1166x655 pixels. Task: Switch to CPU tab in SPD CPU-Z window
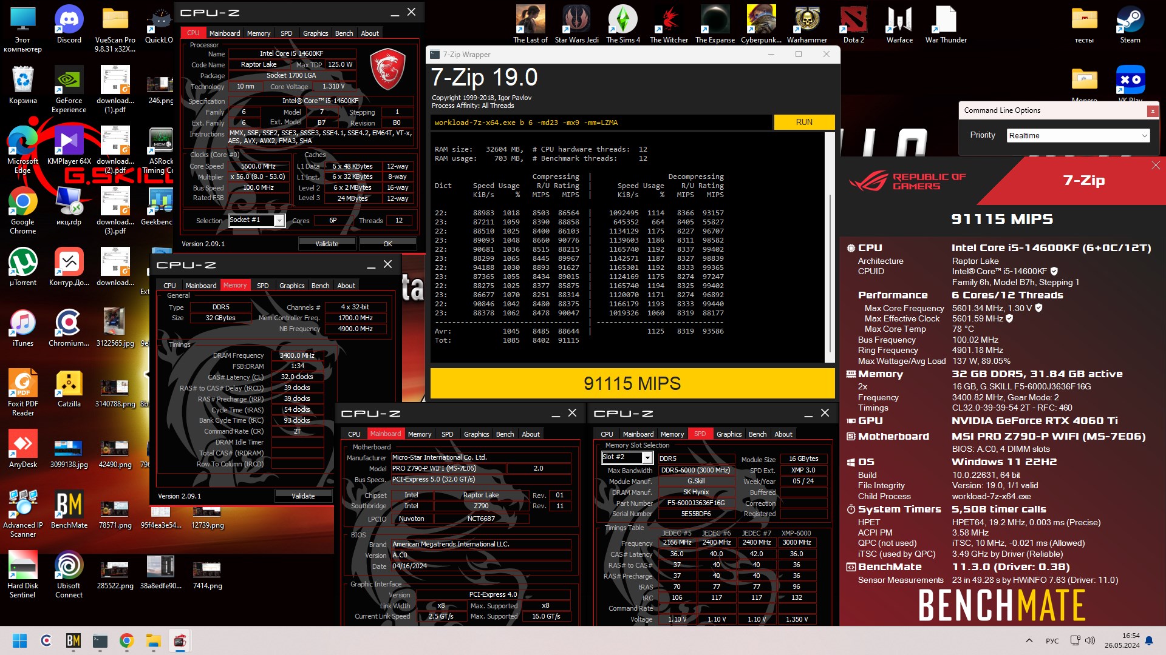click(x=607, y=434)
